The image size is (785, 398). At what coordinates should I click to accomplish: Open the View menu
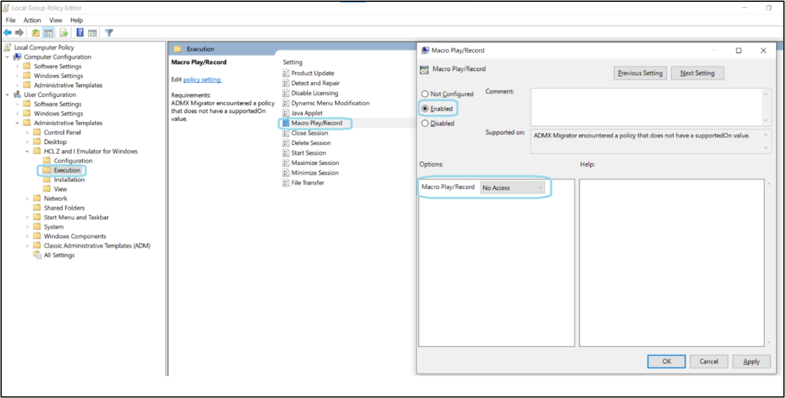point(56,20)
